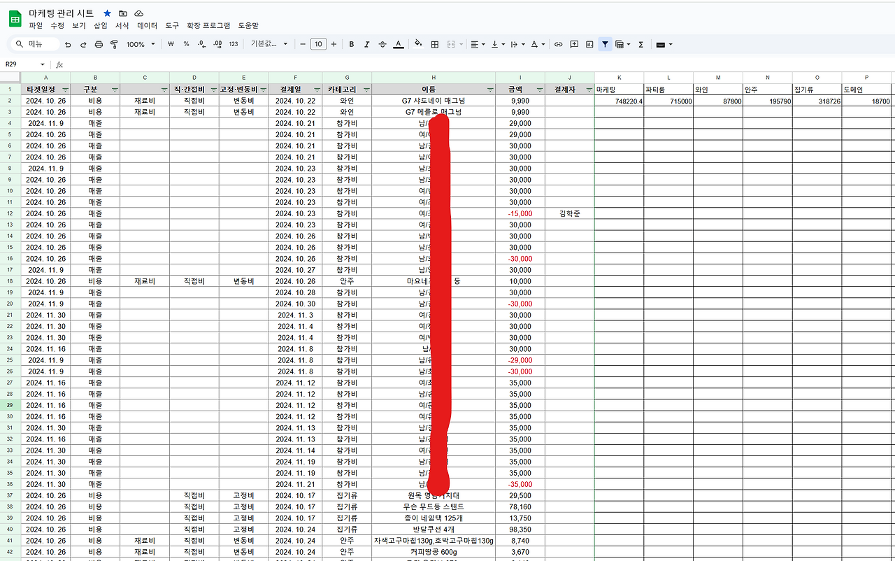Increase the font size

[334, 44]
